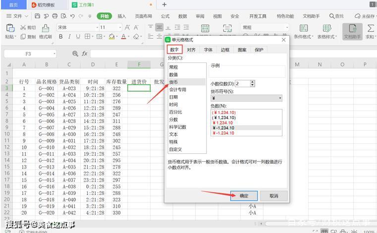
Task: Switch to the 图案 tab in dialog
Action: pyautogui.click(x=242, y=50)
